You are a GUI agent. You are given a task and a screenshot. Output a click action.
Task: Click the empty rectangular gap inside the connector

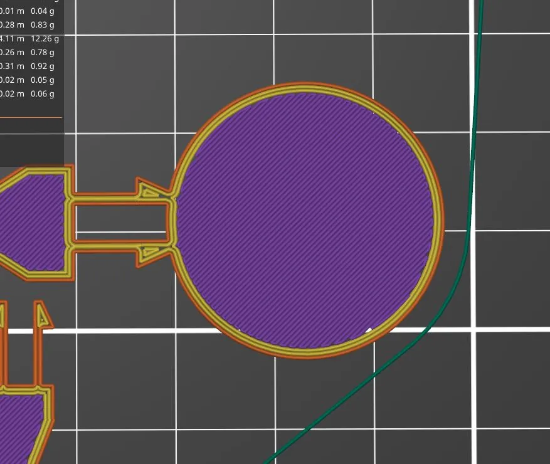119,222
